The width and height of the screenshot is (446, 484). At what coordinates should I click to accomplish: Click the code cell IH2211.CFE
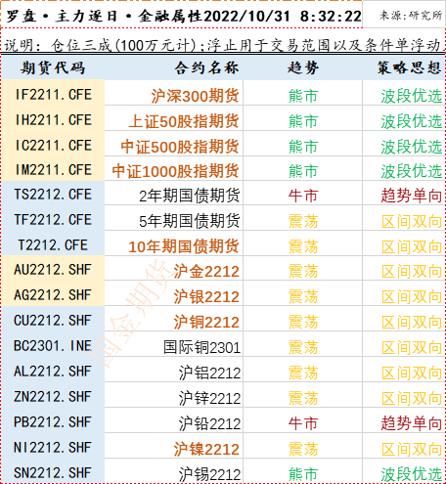tap(54, 120)
